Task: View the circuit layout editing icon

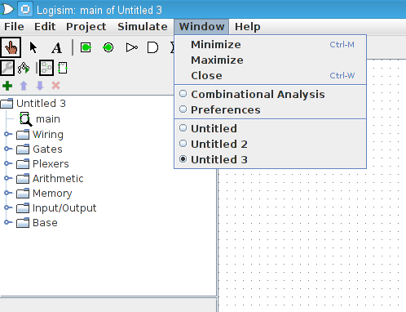Action: click(x=46, y=68)
